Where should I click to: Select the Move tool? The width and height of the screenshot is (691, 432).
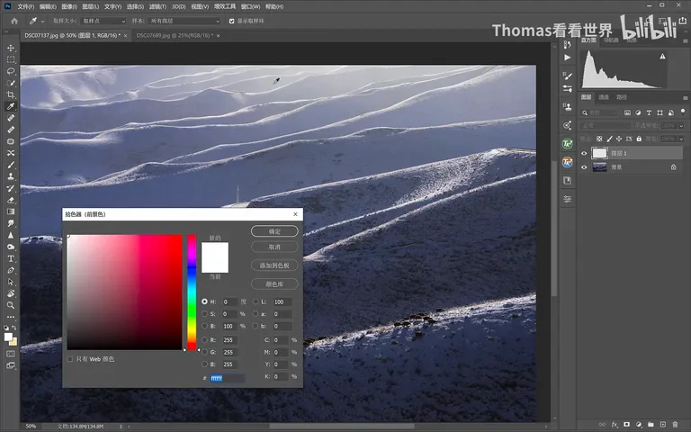[11, 48]
